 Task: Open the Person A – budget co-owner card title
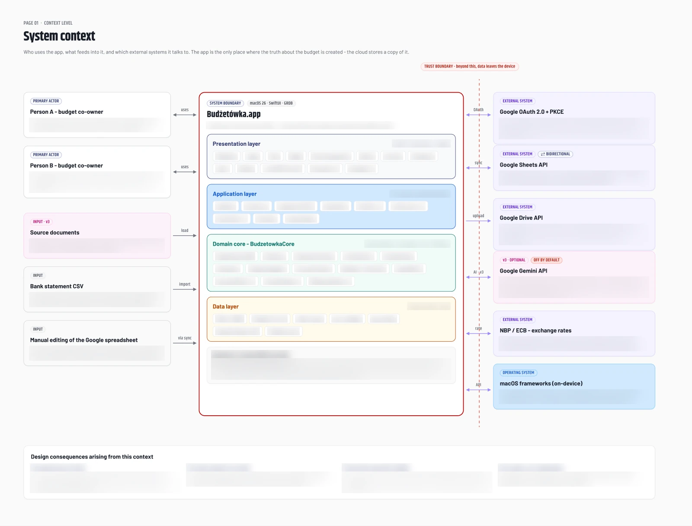tap(67, 112)
